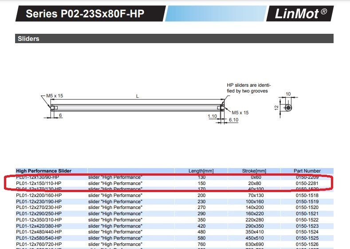Click the LinMot logo
The image size is (350, 249).
click(300, 14)
